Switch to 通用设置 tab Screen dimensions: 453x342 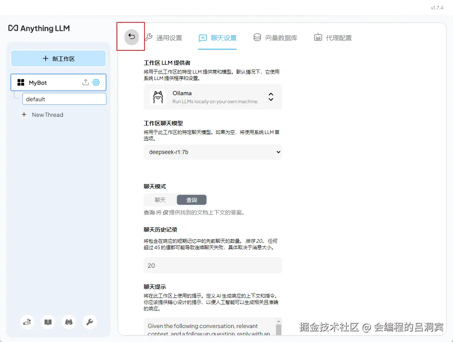[x=164, y=38]
